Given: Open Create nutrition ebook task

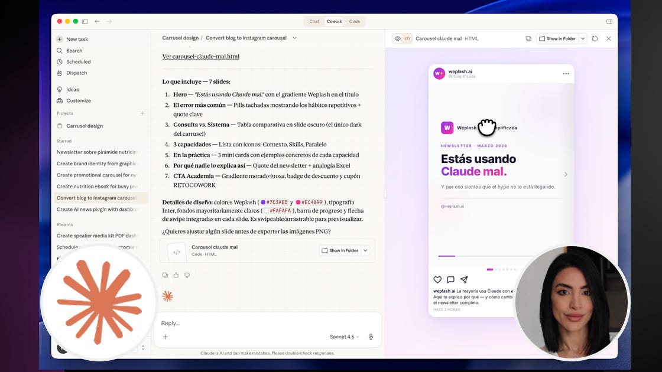Looking at the screenshot, I should pyautogui.click(x=97, y=187).
